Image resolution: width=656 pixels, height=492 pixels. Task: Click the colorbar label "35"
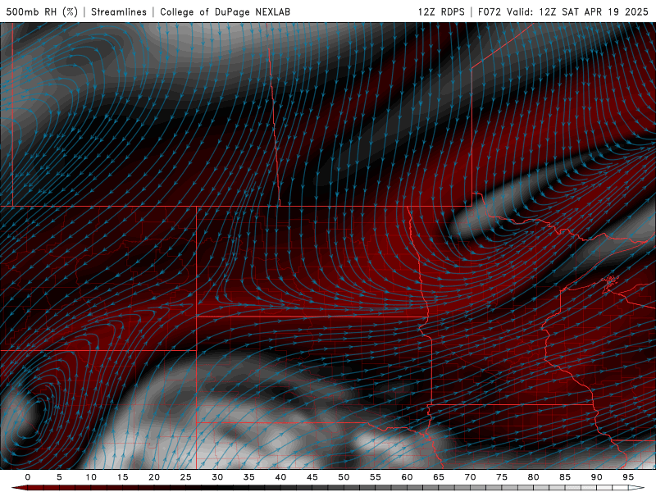pyautogui.click(x=249, y=477)
